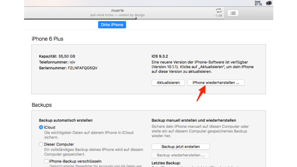
Task: Click Backup automatisch erstellen heading
Action: pos(66,120)
